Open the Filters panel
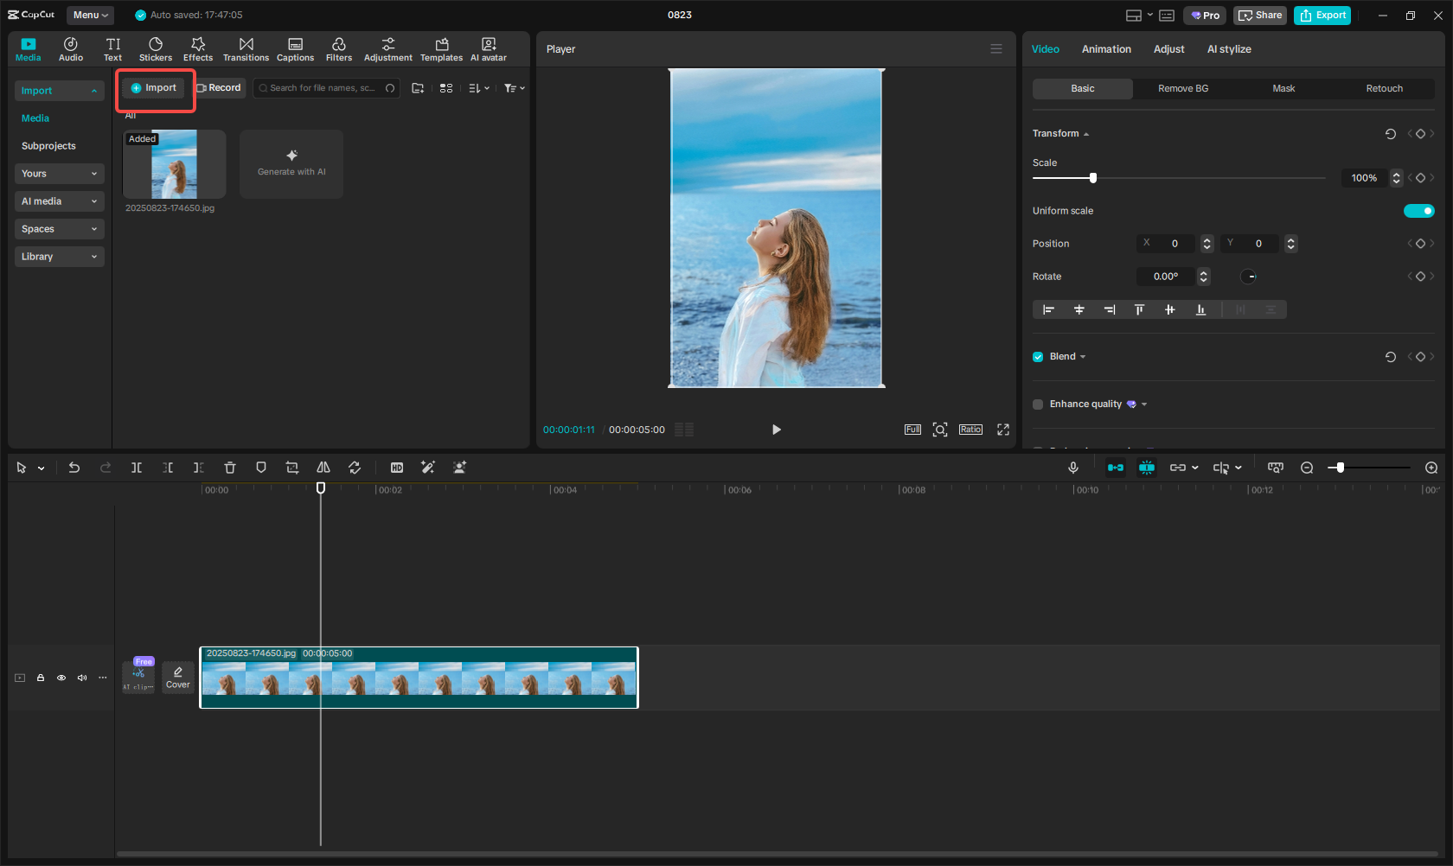The width and height of the screenshot is (1453, 866). tap(338, 49)
